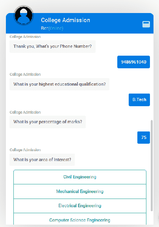Click the chat vertical scrollbar
Viewport: 159px width, 227px height.
coord(152,165)
